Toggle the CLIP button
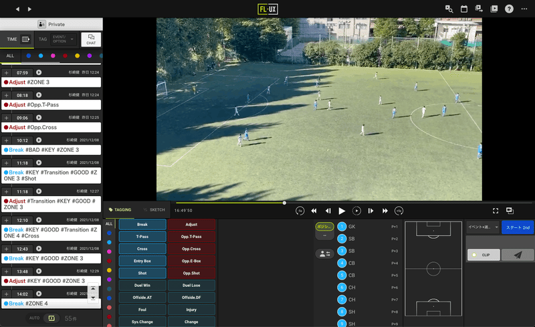The width and height of the screenshot is (535, 327). tap(484, 255)
